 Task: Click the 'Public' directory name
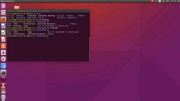click(70, 16)
